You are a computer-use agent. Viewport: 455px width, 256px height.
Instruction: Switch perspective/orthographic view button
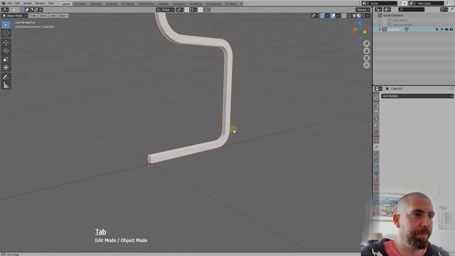(x=367, y=65)
